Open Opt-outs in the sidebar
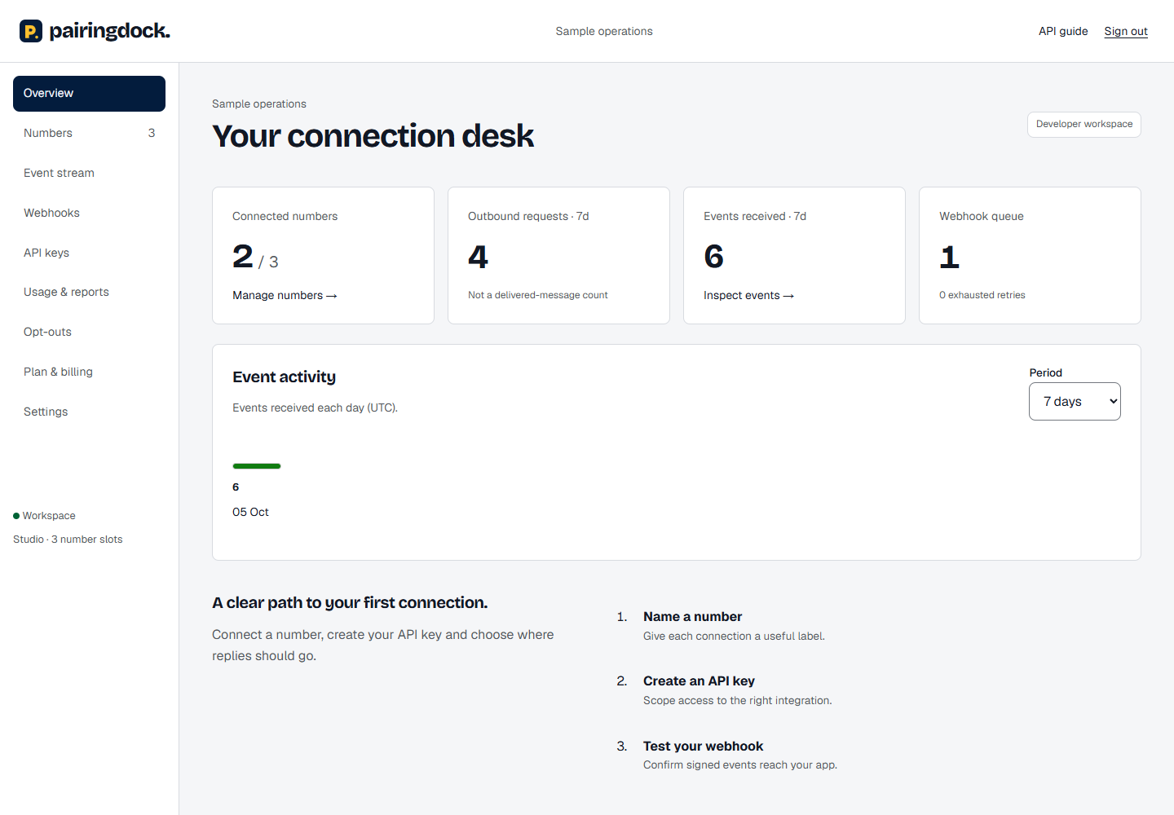The height and width of the screenshot is (815, 1174). [x=89, y=332]
